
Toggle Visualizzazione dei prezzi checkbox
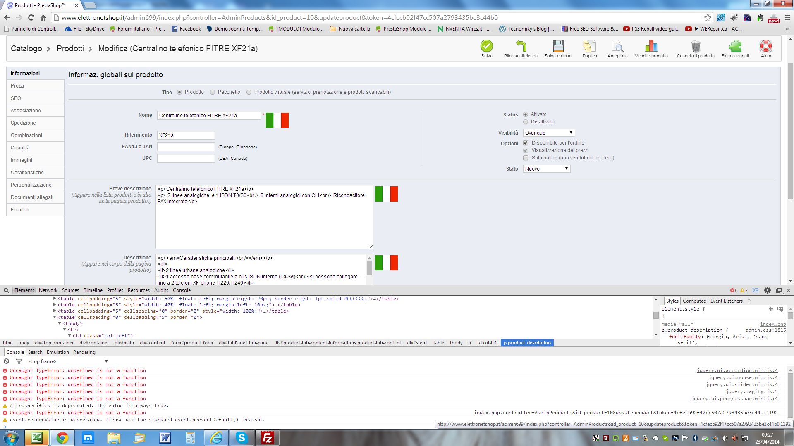(526, 150)
